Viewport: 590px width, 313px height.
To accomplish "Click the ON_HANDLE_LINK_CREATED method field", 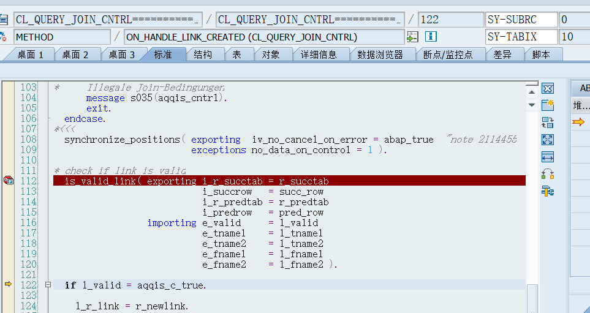I will 264,37.
